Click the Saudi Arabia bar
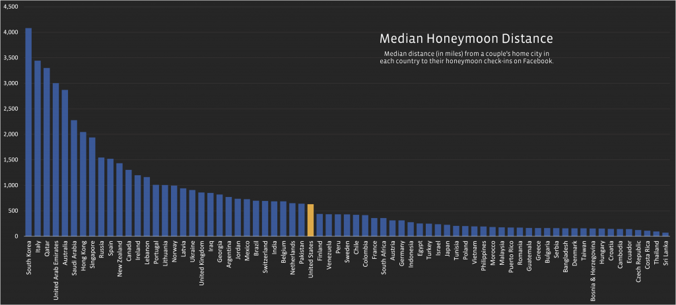The width and height of the screenshot is (676, 305). [74, 178]
